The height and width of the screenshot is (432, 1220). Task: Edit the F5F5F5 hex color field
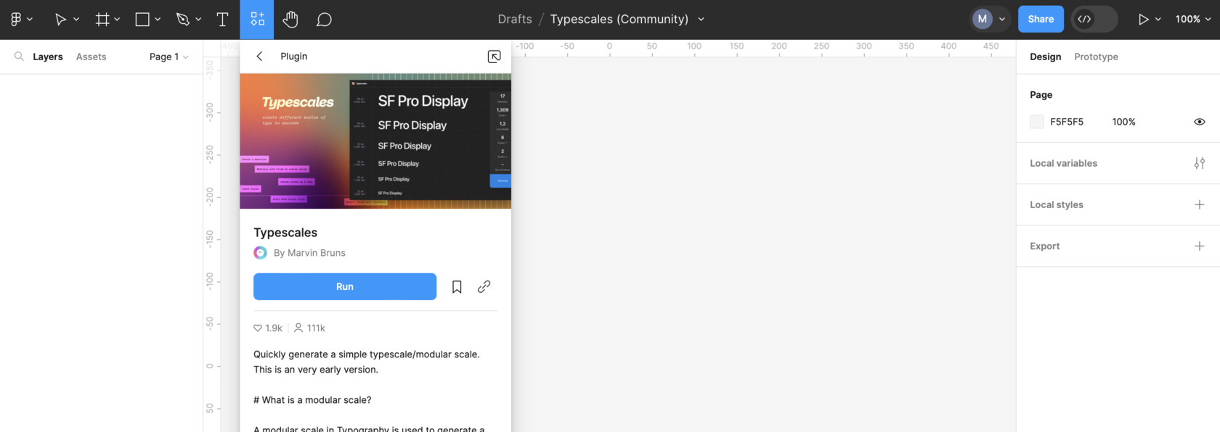1067,122
